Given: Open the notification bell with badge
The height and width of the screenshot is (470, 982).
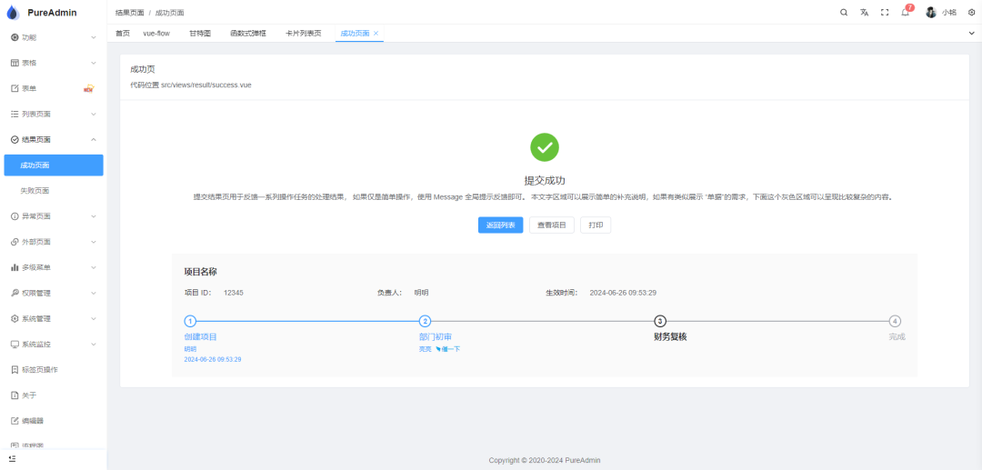Looking at the screenshot, I should tap(906, 13).
